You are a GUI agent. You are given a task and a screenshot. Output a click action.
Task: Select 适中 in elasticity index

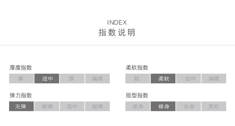72,106
